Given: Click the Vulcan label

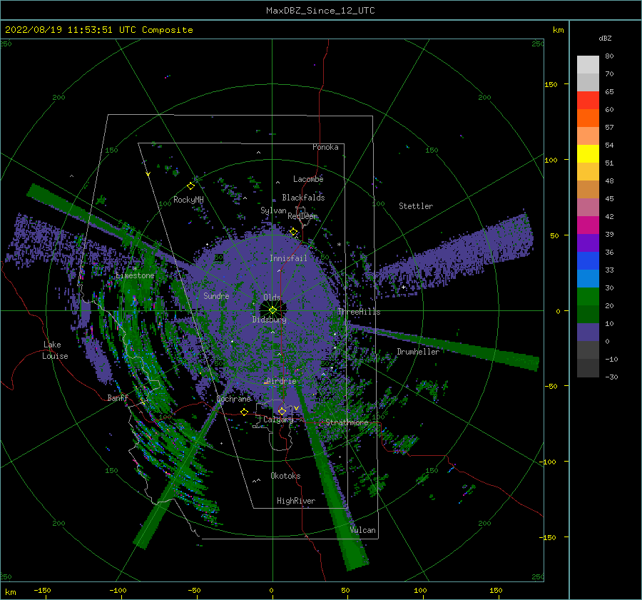Looking at the screenshot, I should [363, 530].
